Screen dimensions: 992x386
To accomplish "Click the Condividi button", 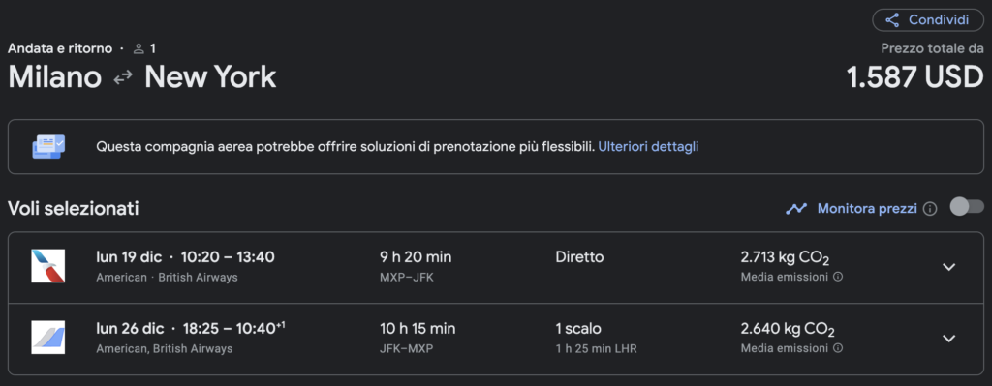I will (928, 20).
